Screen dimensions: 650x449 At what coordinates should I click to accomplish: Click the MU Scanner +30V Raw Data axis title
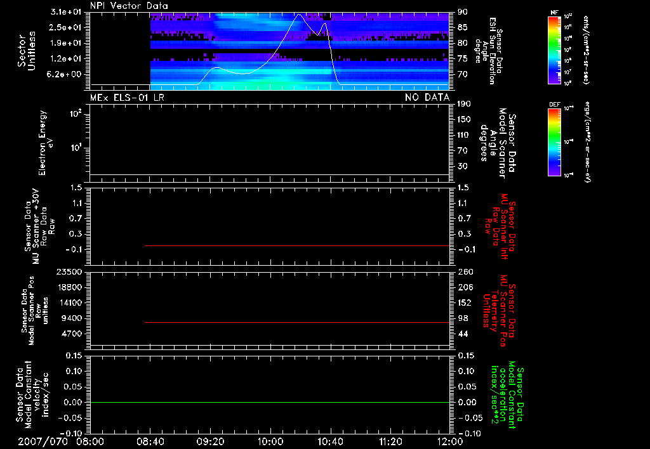click(39, 226)
